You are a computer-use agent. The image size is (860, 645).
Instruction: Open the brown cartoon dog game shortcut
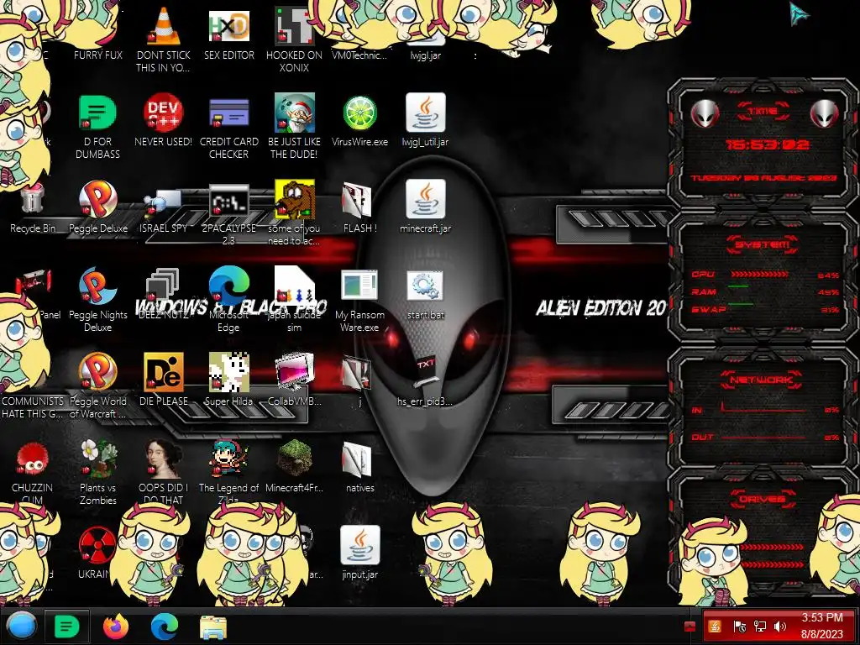point(294,199)
